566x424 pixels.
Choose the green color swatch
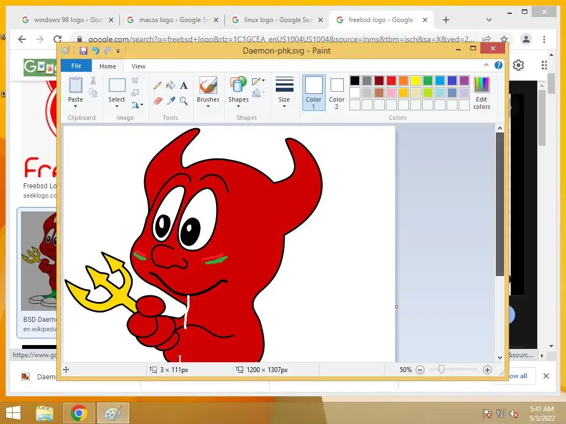[x=428, y=81]
